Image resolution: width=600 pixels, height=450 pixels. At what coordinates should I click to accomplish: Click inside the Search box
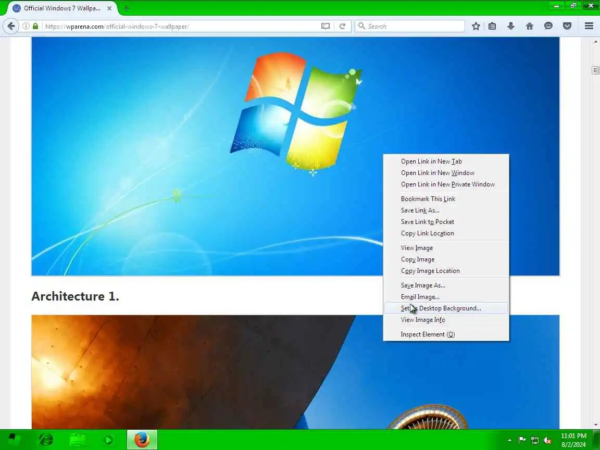pos(409,26)
